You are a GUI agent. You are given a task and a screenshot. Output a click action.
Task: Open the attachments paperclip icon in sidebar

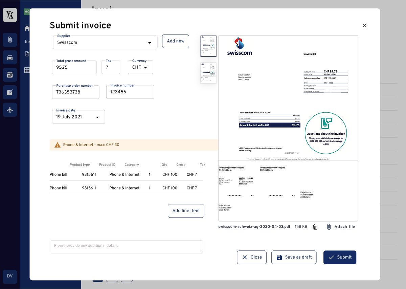(9, 40)
